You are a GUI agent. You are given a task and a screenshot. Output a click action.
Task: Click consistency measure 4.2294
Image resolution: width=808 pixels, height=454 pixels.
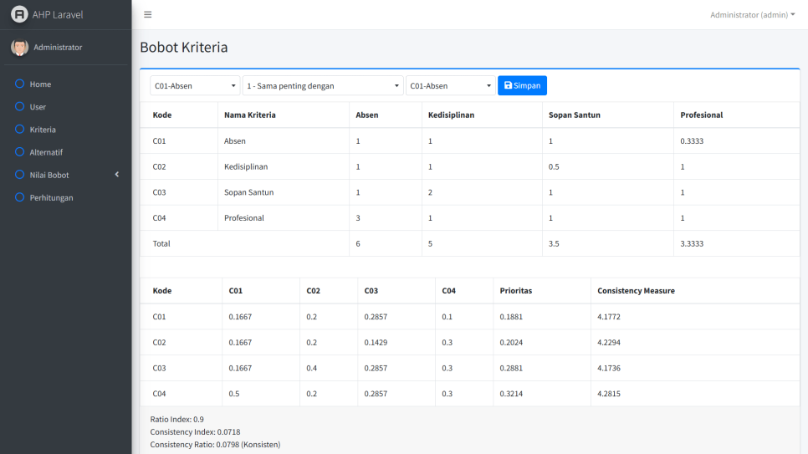[609, 342]
